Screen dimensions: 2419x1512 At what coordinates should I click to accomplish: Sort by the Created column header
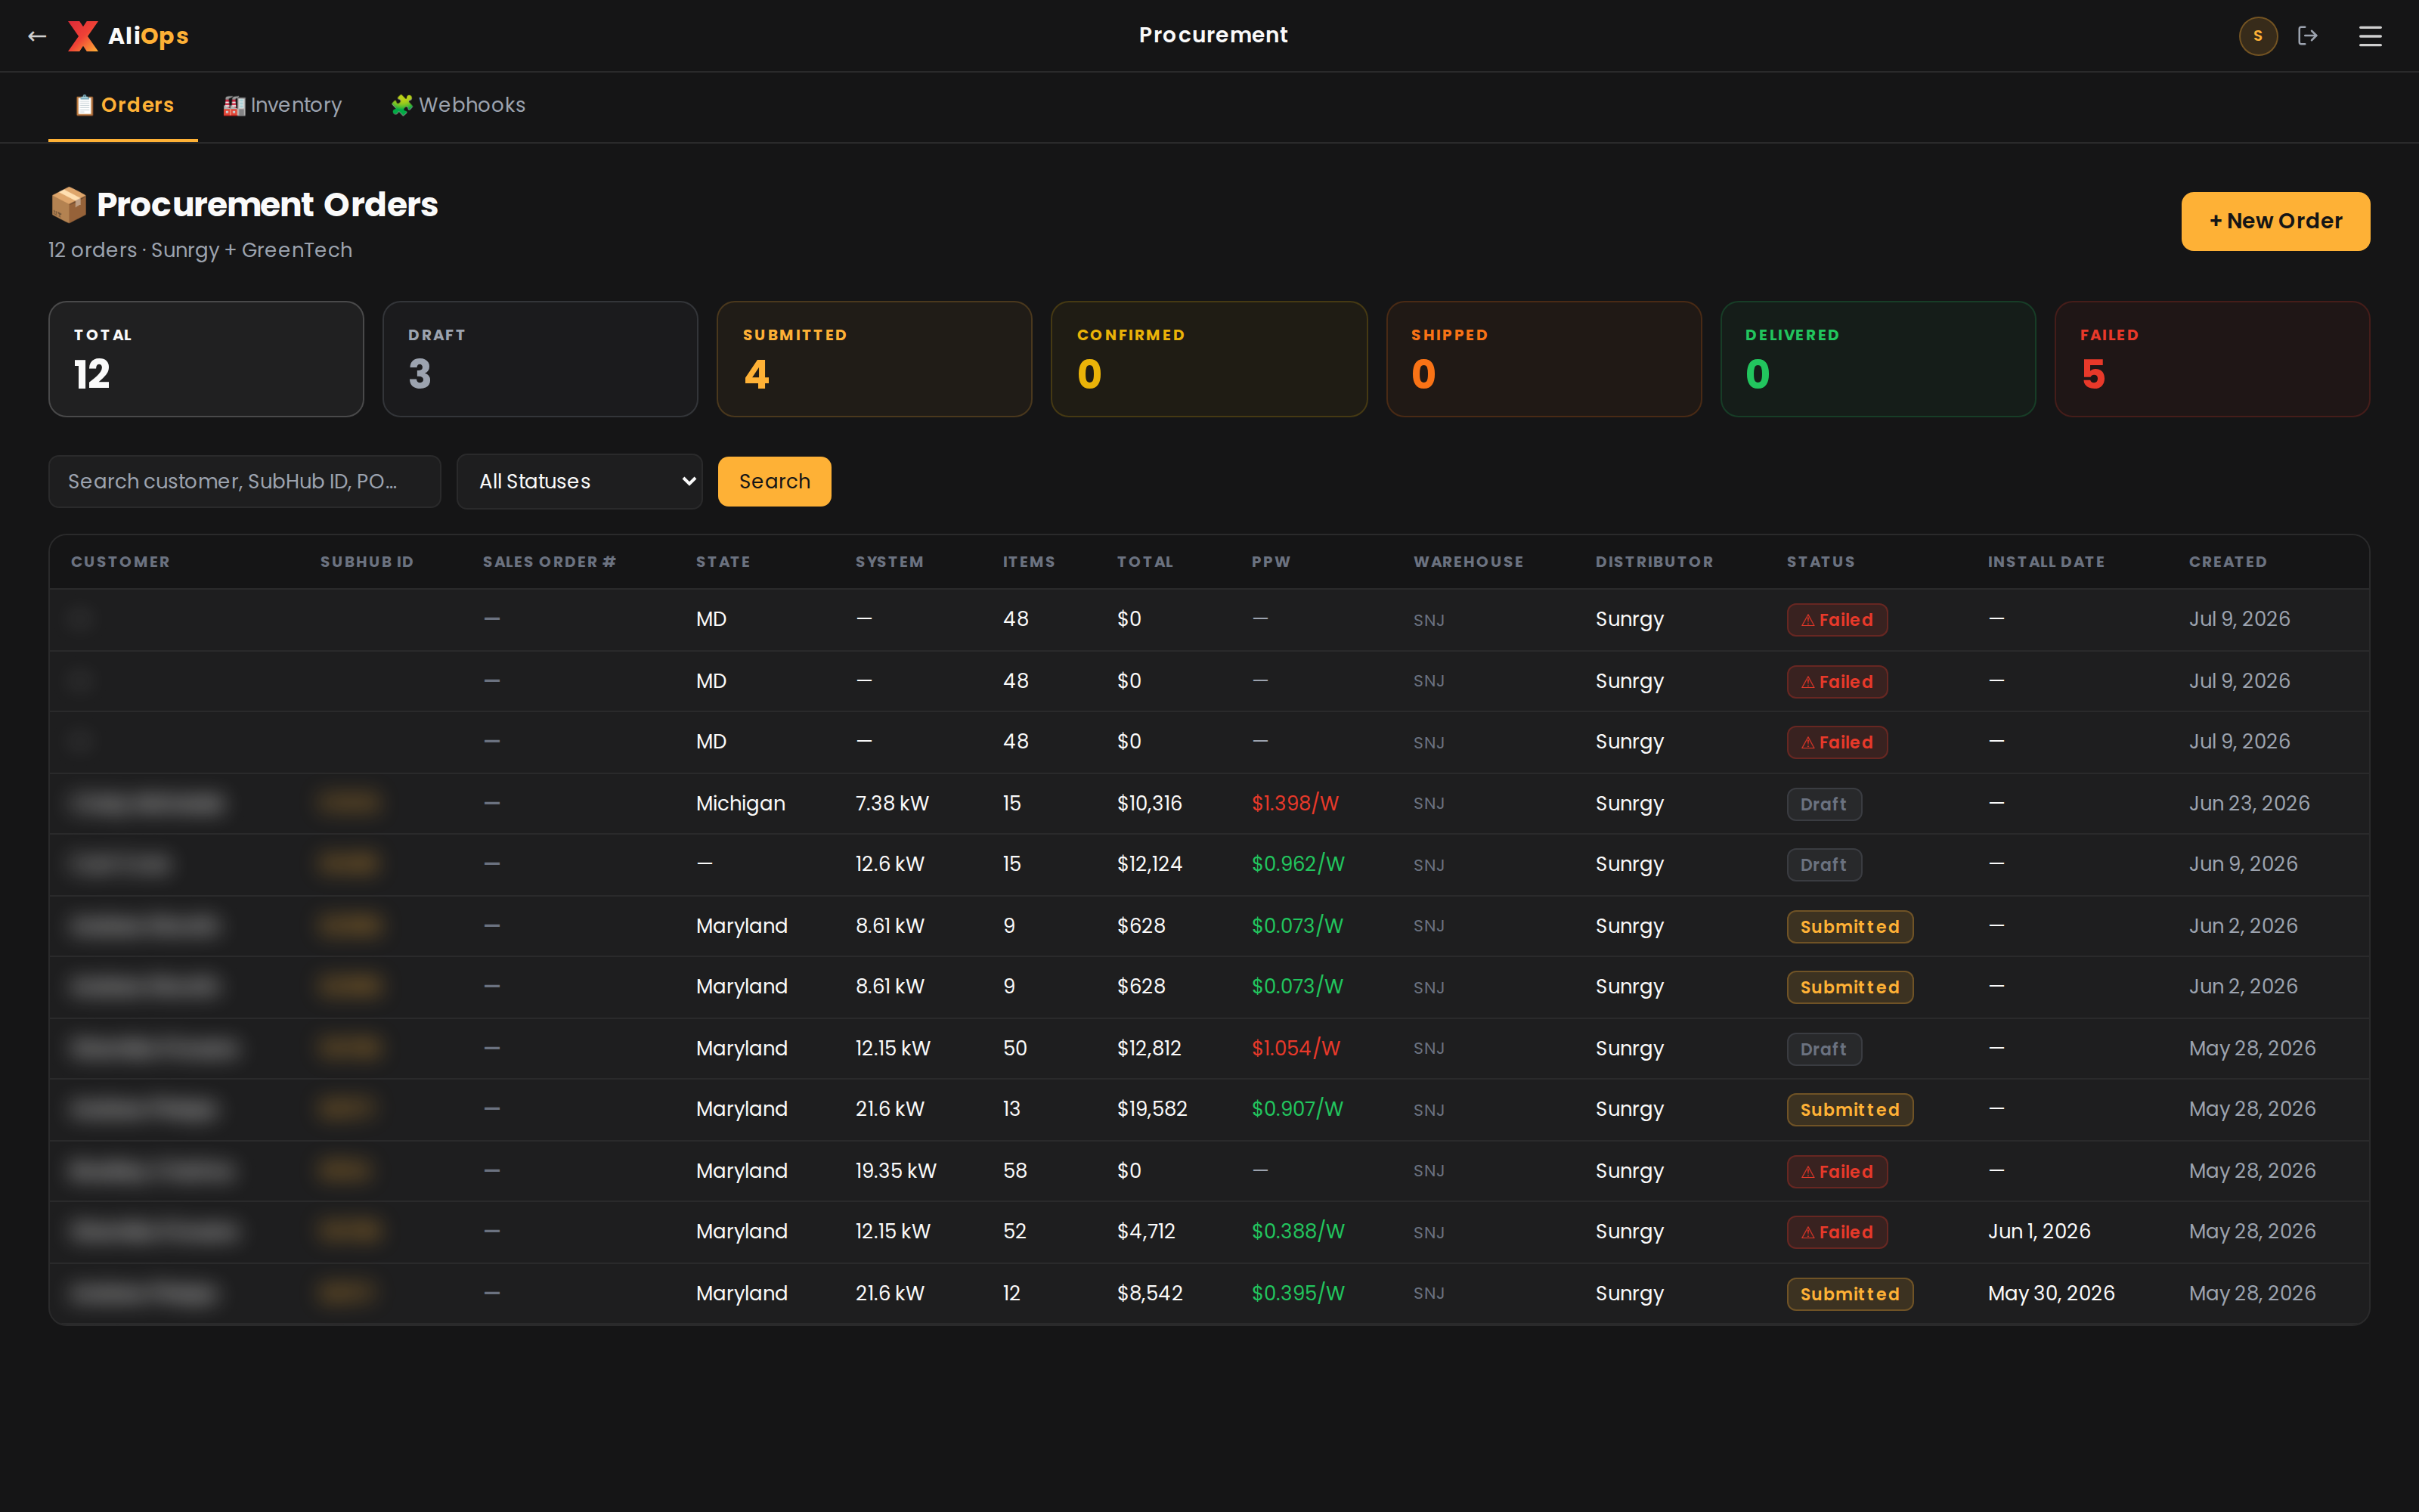click(2227, 562)
